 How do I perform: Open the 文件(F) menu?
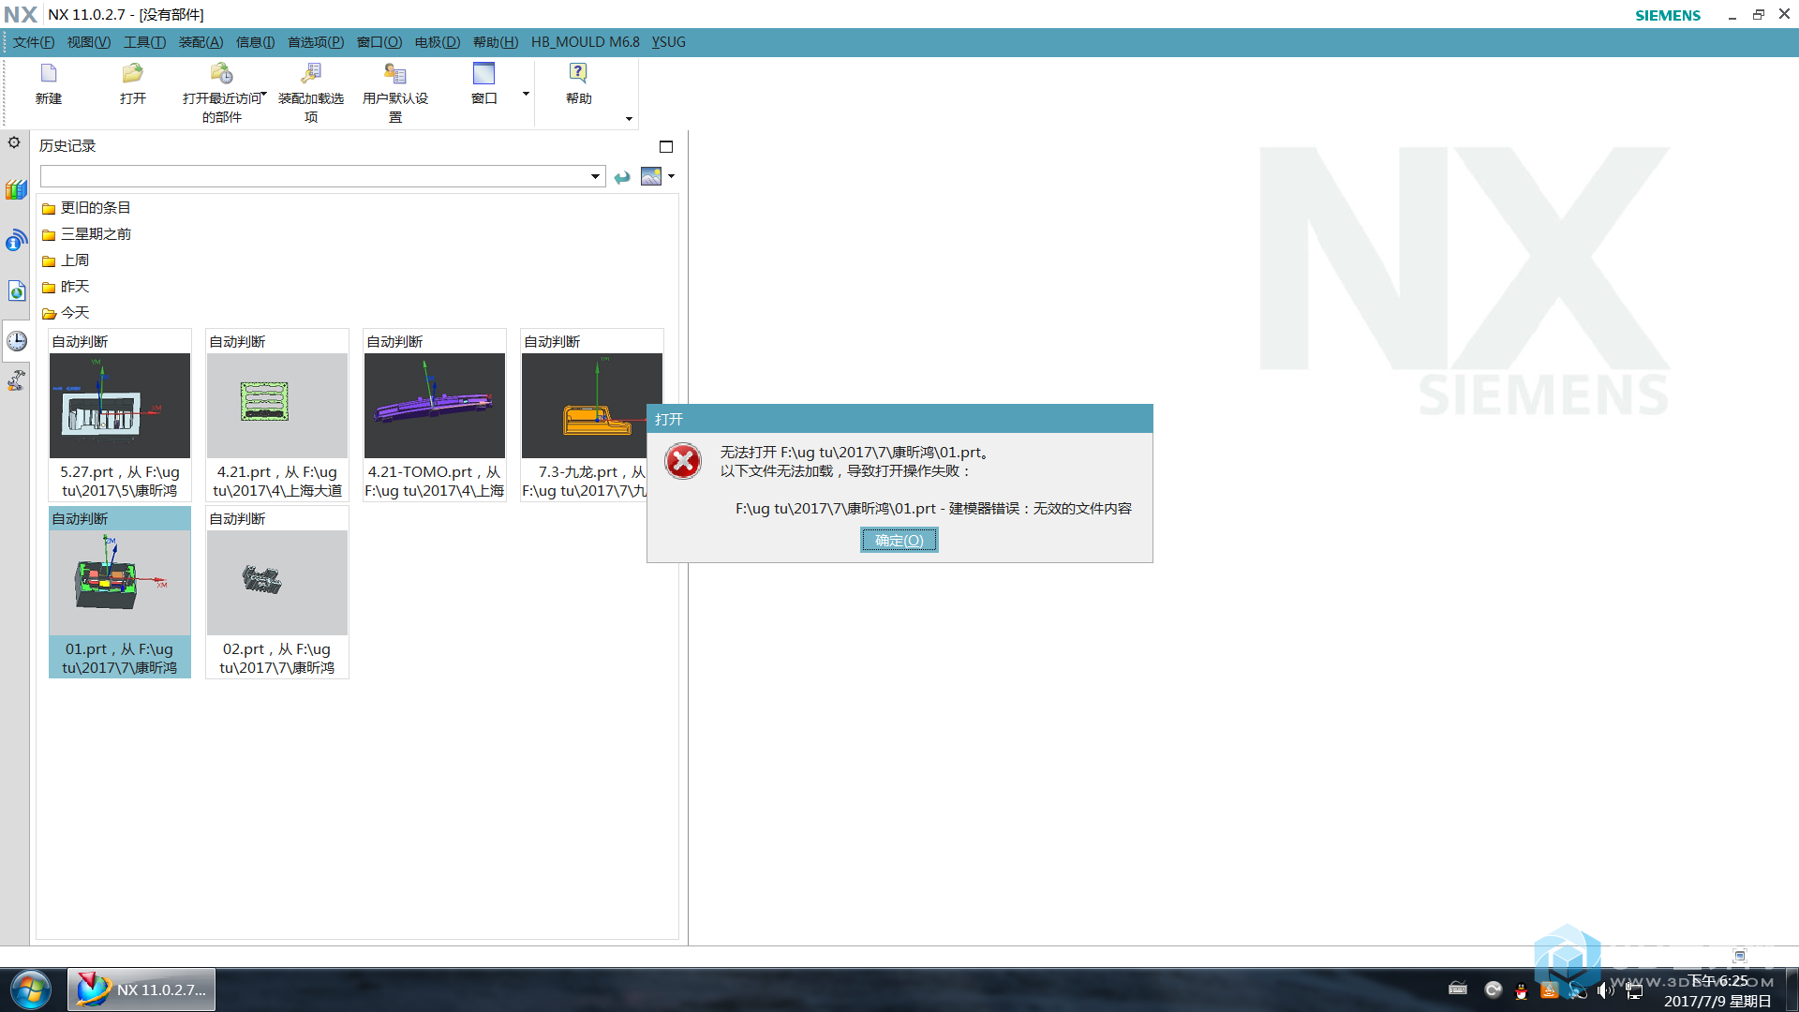click(34, 42)
